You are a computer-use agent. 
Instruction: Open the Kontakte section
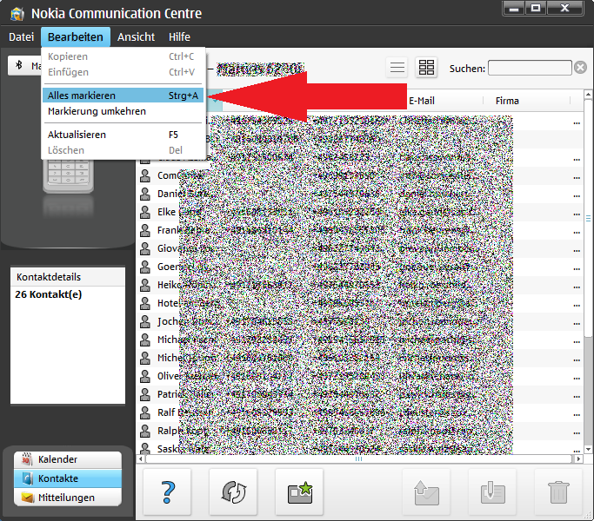[68, 478]
